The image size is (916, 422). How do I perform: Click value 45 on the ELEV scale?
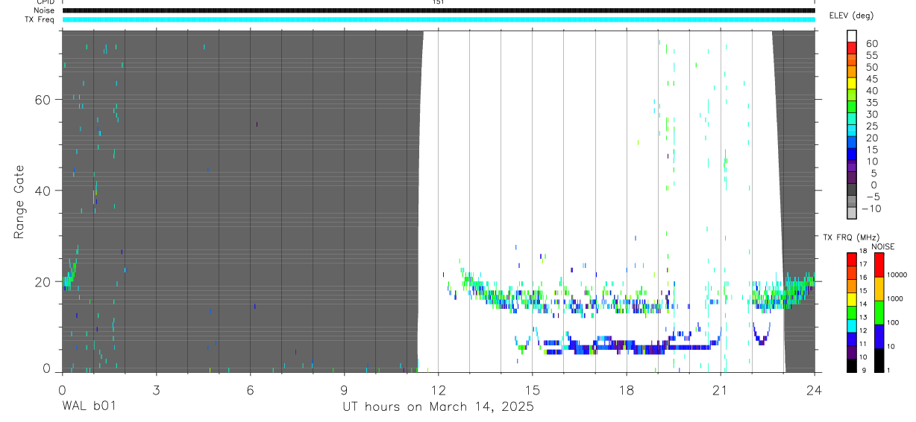(872, 79)
